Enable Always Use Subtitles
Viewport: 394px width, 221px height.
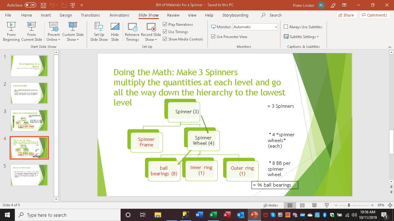286,27
